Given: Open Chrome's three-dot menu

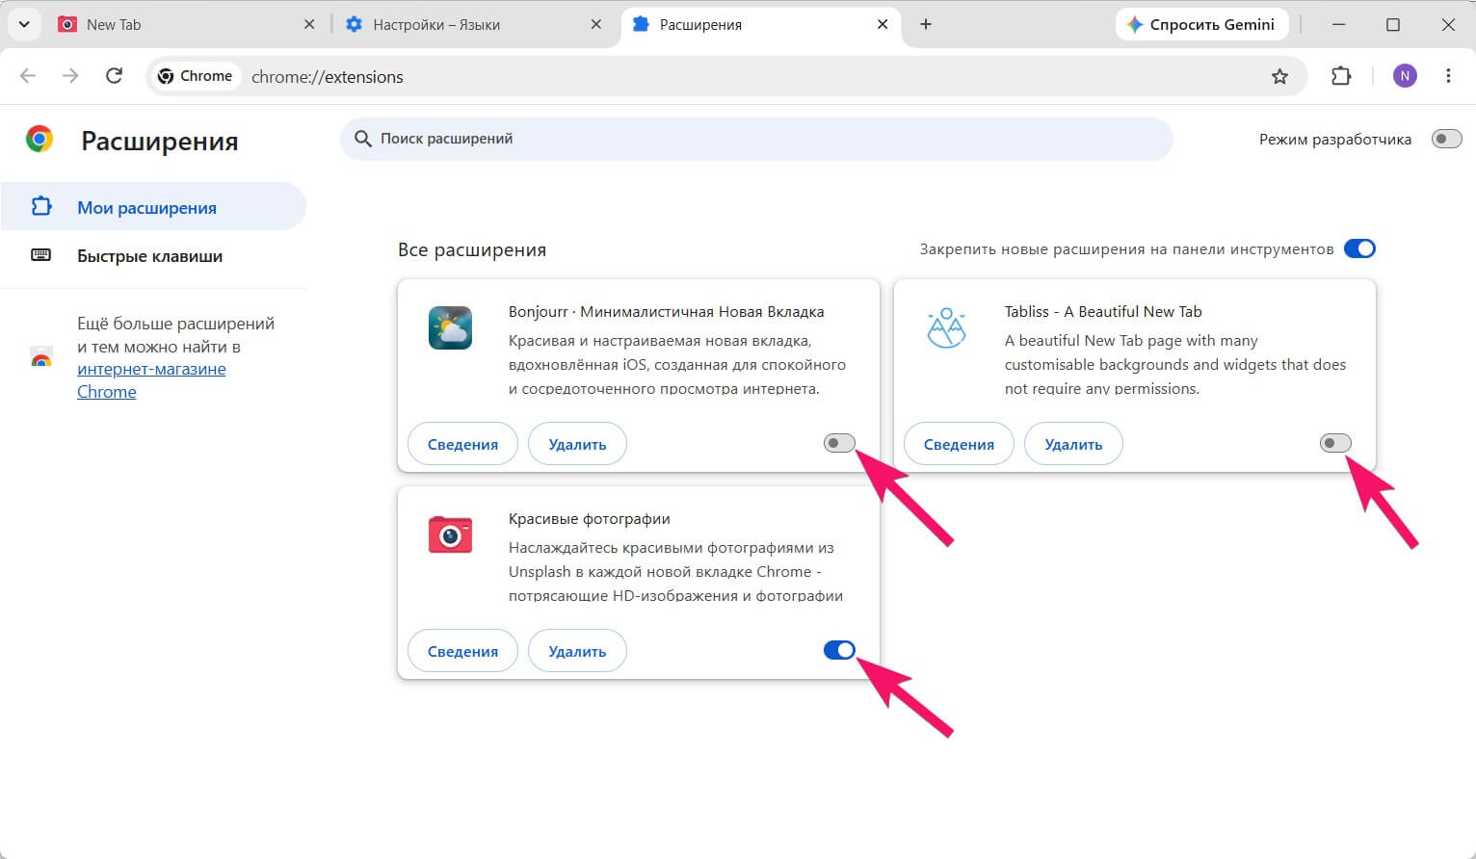Looking at the screenshot, I should pyautogui.click(x=1448, y=76).
